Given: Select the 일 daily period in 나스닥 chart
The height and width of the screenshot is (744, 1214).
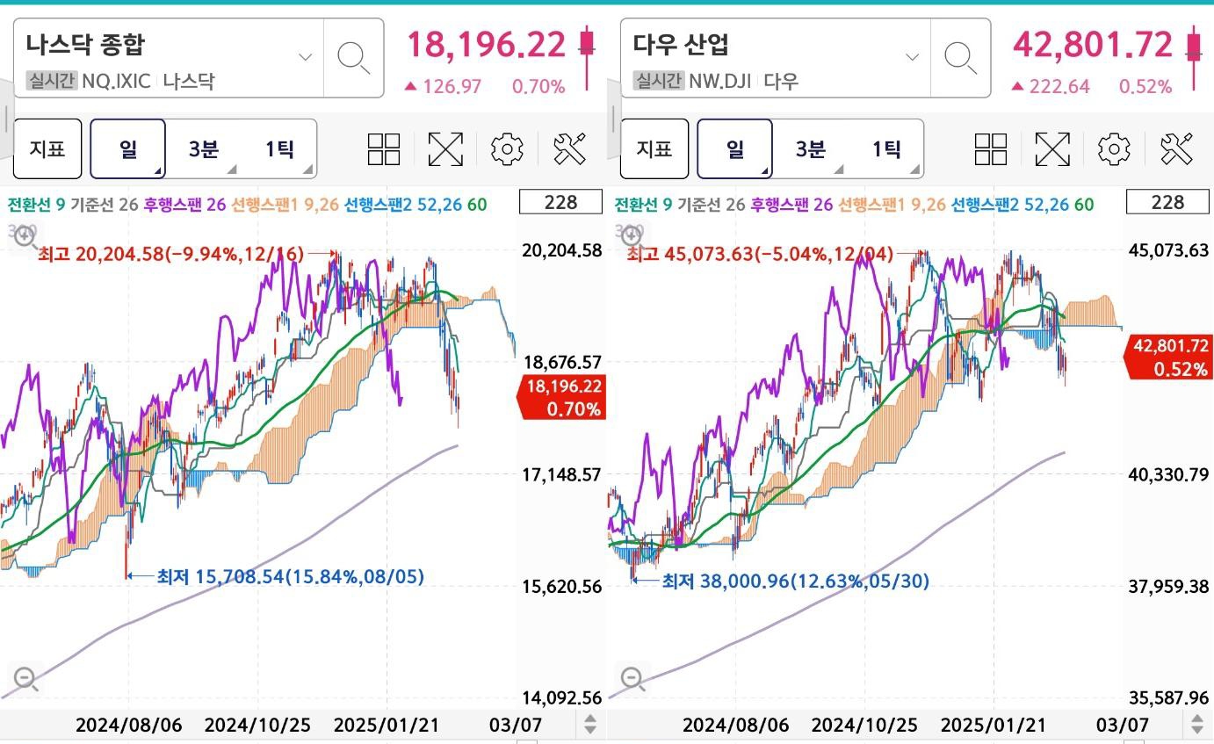Looking at the screenshot, I should [128, 148].
